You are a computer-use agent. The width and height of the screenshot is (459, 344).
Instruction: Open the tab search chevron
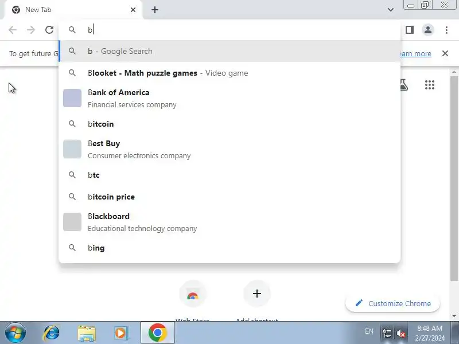391,10
